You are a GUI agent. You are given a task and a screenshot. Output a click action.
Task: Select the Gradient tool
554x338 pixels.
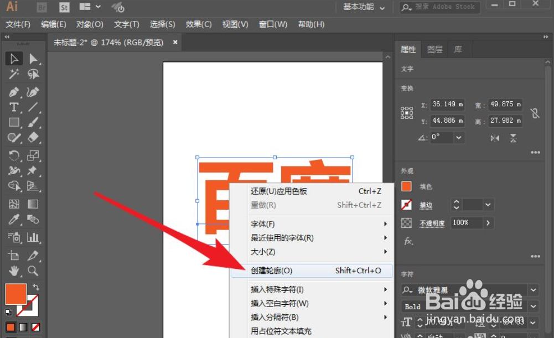pyautogui.click(x=33, y=204)
